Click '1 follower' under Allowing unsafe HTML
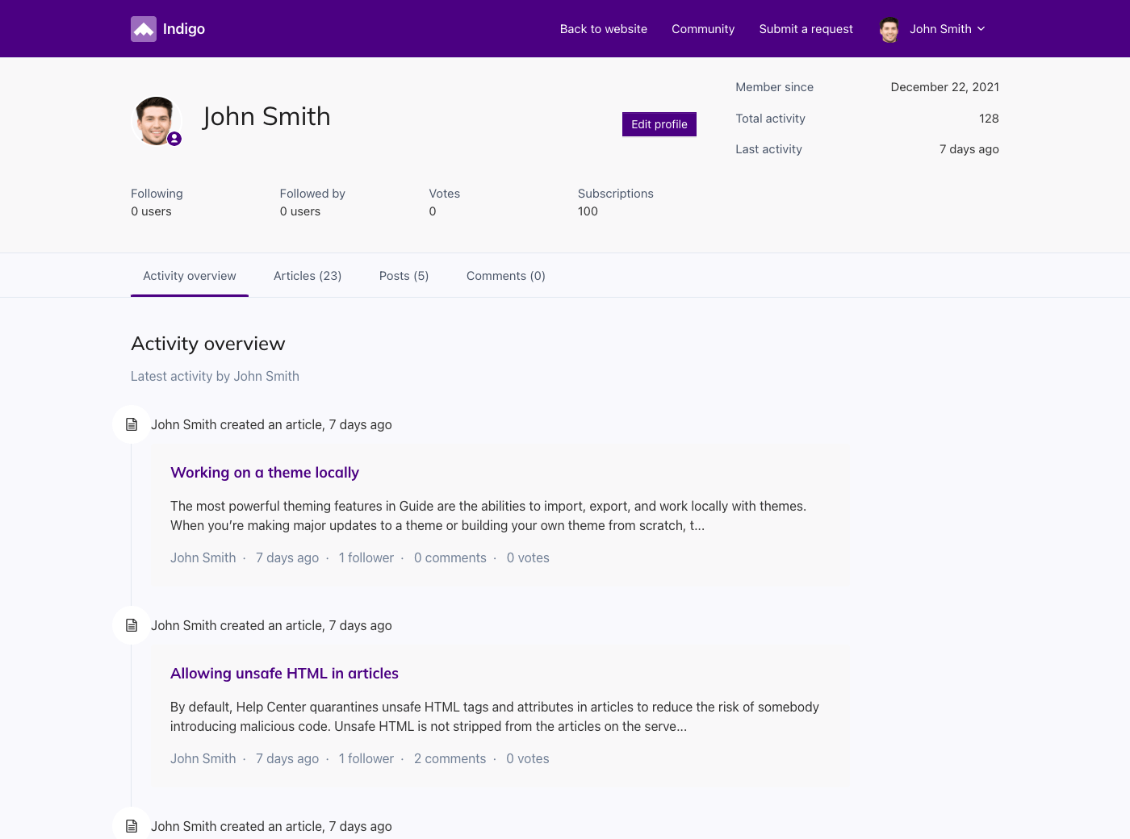 366,758
